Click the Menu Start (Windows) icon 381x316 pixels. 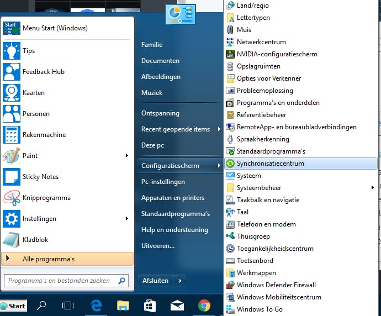tap(12, 28)
